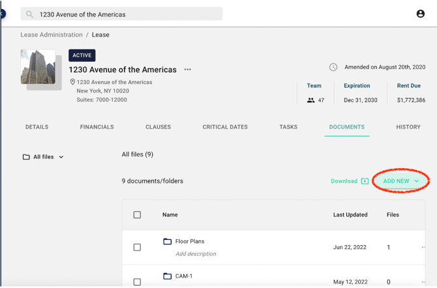Viewport: 437px width, 288px height.
Task: Open the Floor Plans row options menu
Action: pos(424,248)
